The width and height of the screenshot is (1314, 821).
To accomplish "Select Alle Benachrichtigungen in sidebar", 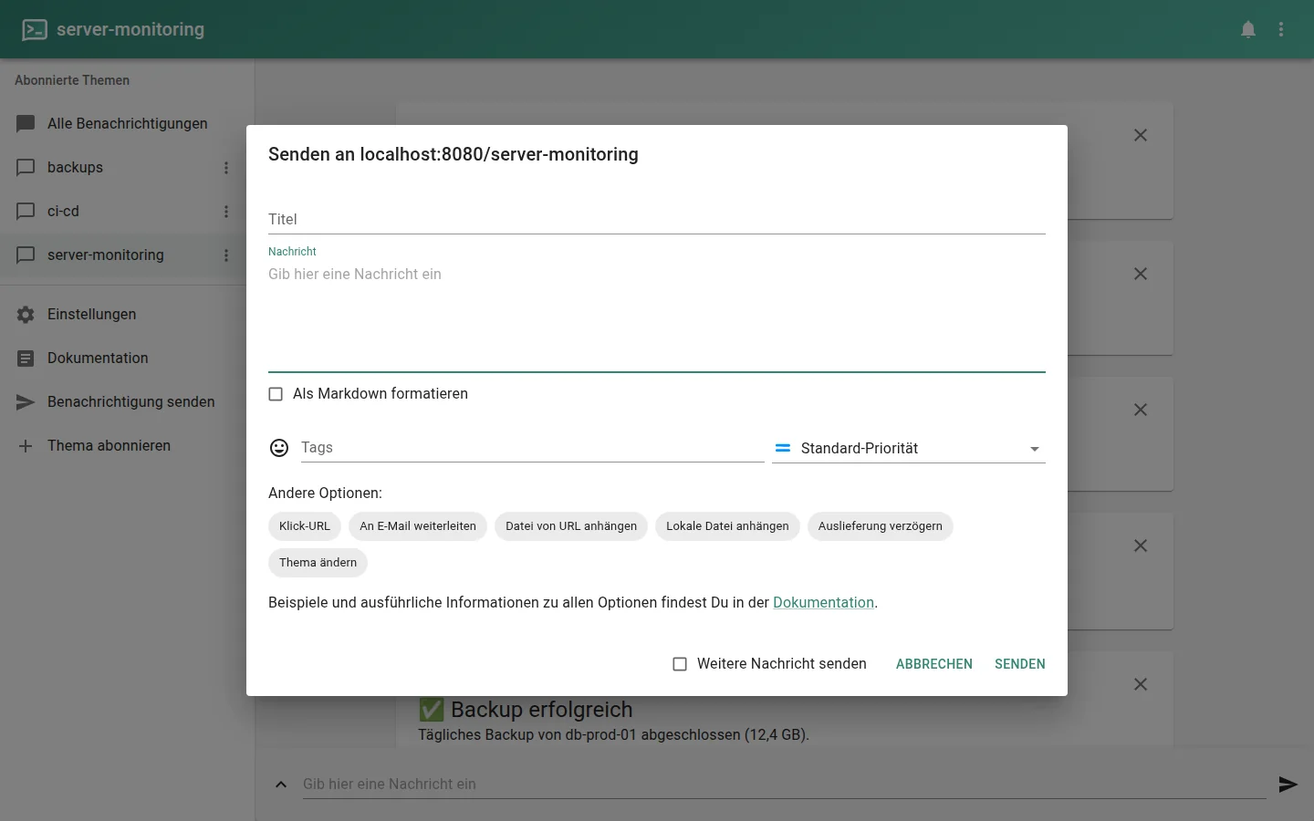I will tap(127, 124).
